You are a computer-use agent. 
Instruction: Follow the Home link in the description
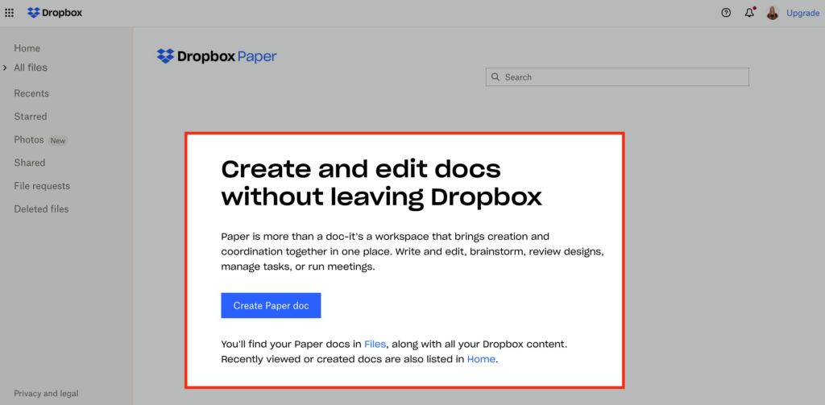(482, 360)
